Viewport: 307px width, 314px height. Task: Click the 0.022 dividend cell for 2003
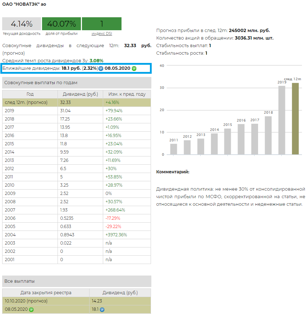tap(80, 243)
